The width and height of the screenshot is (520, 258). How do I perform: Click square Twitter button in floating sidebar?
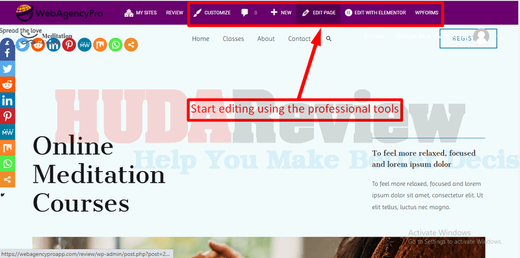tap(7, 69)
